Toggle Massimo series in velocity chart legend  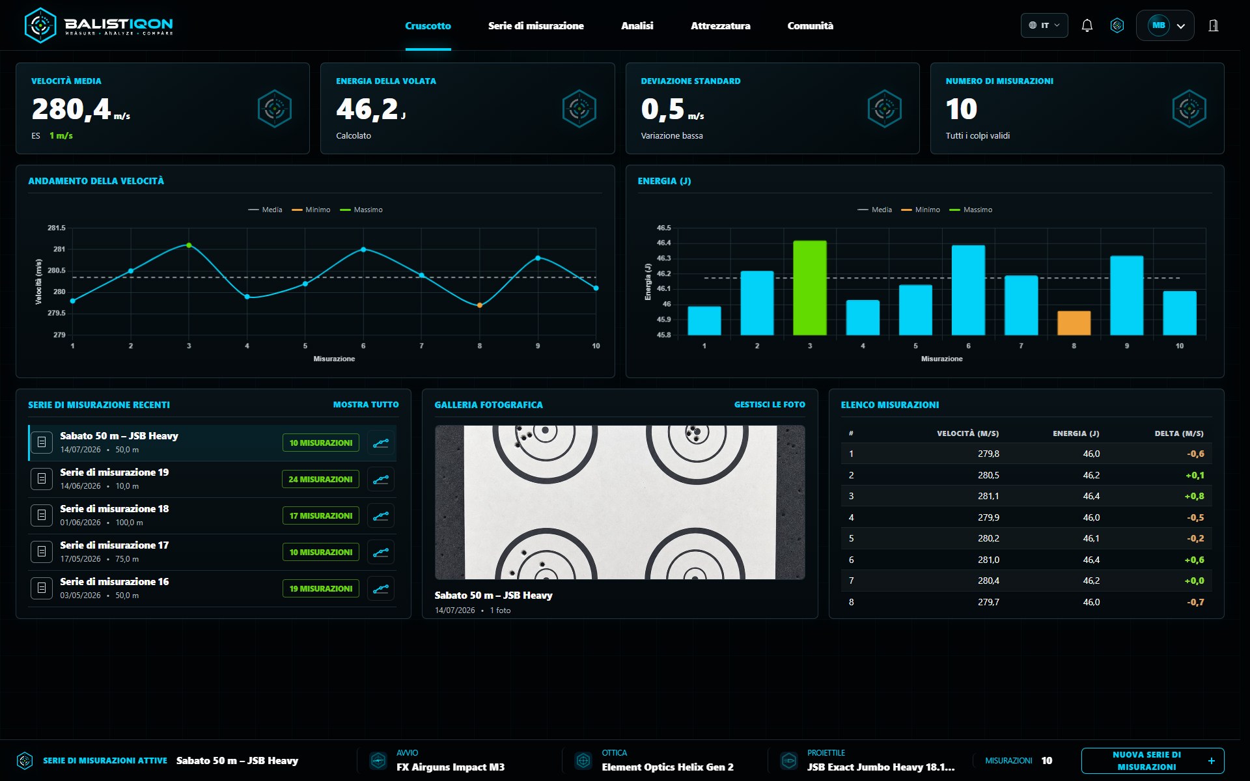[x=361, y=210]
